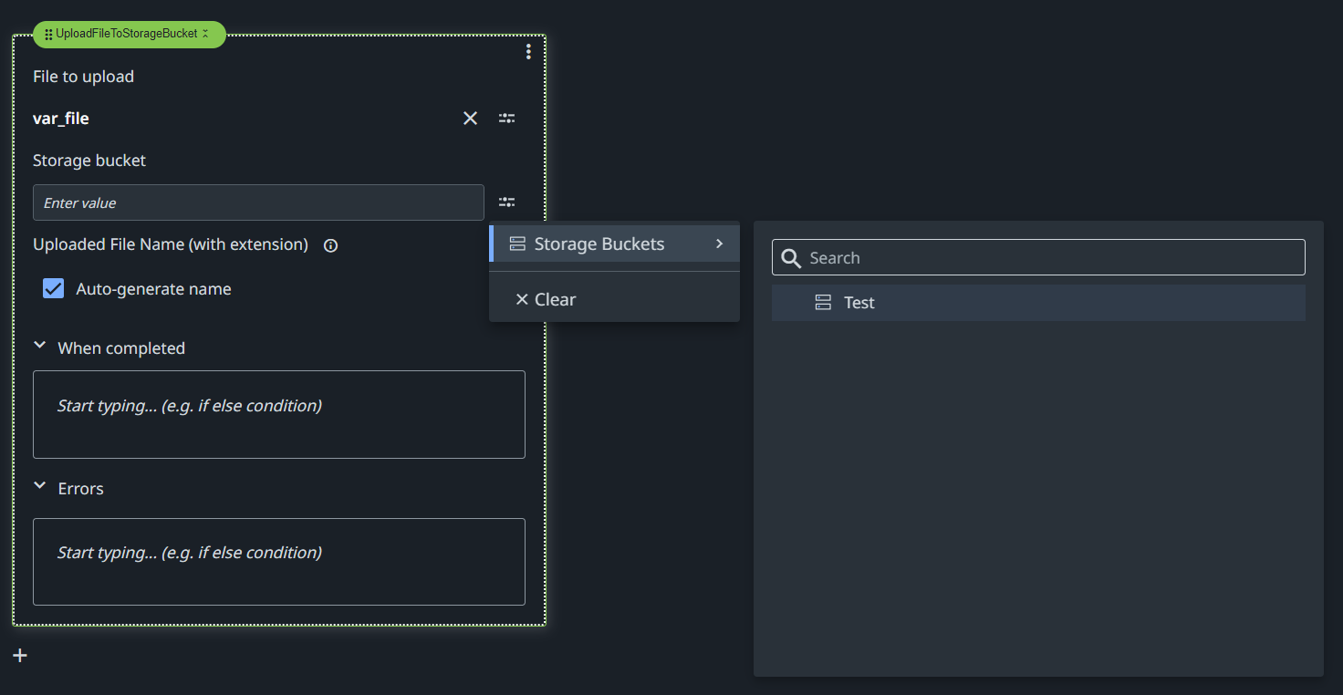The width and height of the screenshot is (1343, 695).
Task: Collapse the Errors section
Action: pyautogui.click(x=39, y=485)
